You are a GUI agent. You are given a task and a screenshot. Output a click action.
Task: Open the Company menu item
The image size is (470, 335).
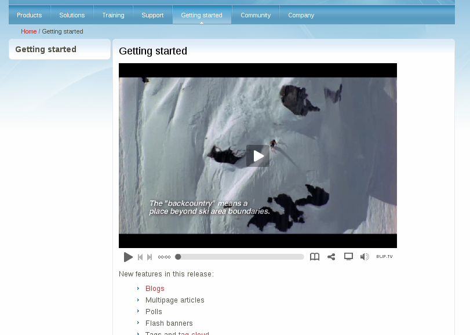click(x=301, y=15)
